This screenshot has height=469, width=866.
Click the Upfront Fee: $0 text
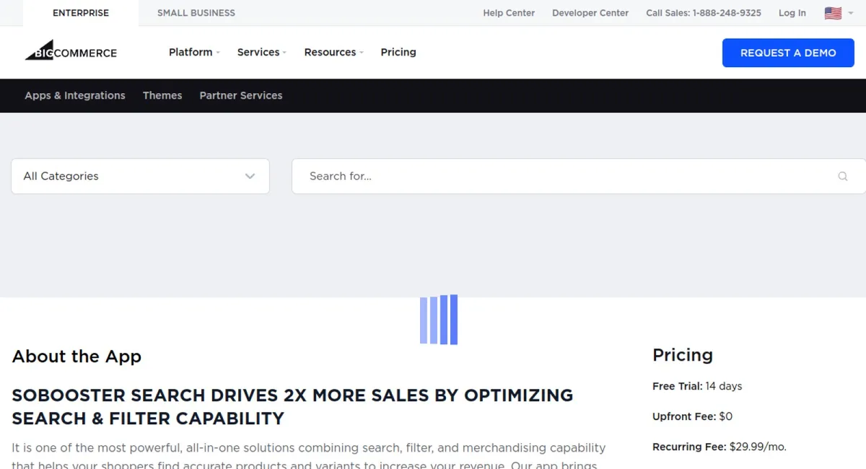(x=692, y=416)
